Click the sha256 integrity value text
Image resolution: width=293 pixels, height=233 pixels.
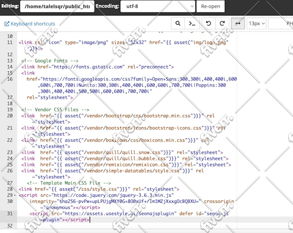[x=129, y=201]
